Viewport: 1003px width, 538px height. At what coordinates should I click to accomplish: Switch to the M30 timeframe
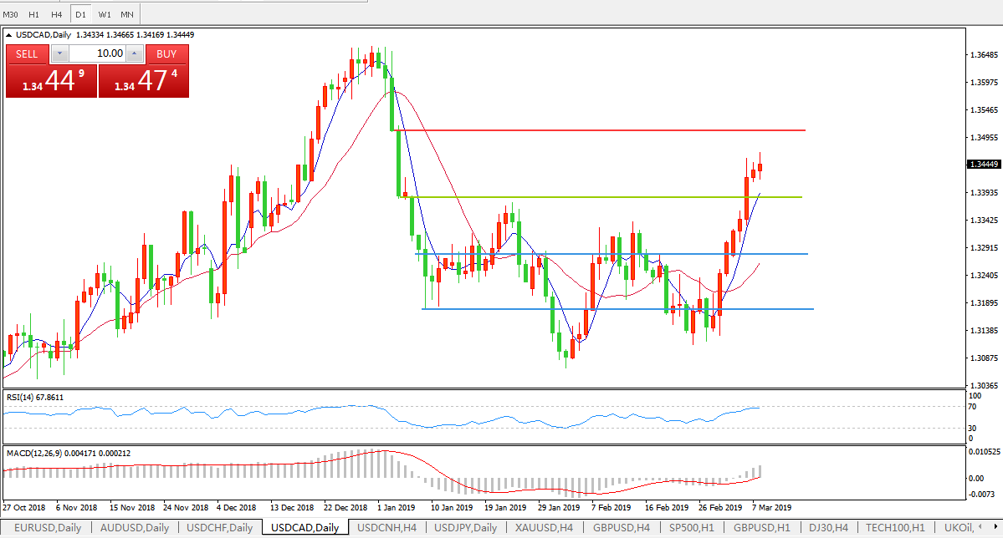12,14
